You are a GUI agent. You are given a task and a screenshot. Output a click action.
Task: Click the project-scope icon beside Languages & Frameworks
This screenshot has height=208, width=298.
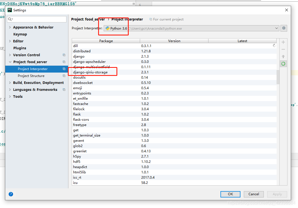(64, 90)
